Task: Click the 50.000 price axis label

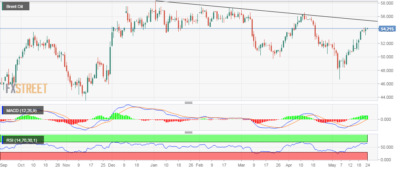Action: coord(387,57)
